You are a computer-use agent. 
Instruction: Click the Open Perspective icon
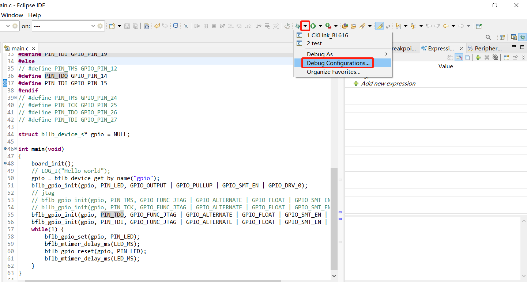[502, 37]
